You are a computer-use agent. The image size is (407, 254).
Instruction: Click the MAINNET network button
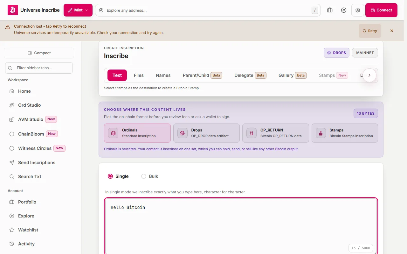pyautogui.click(x=365, y=53)
